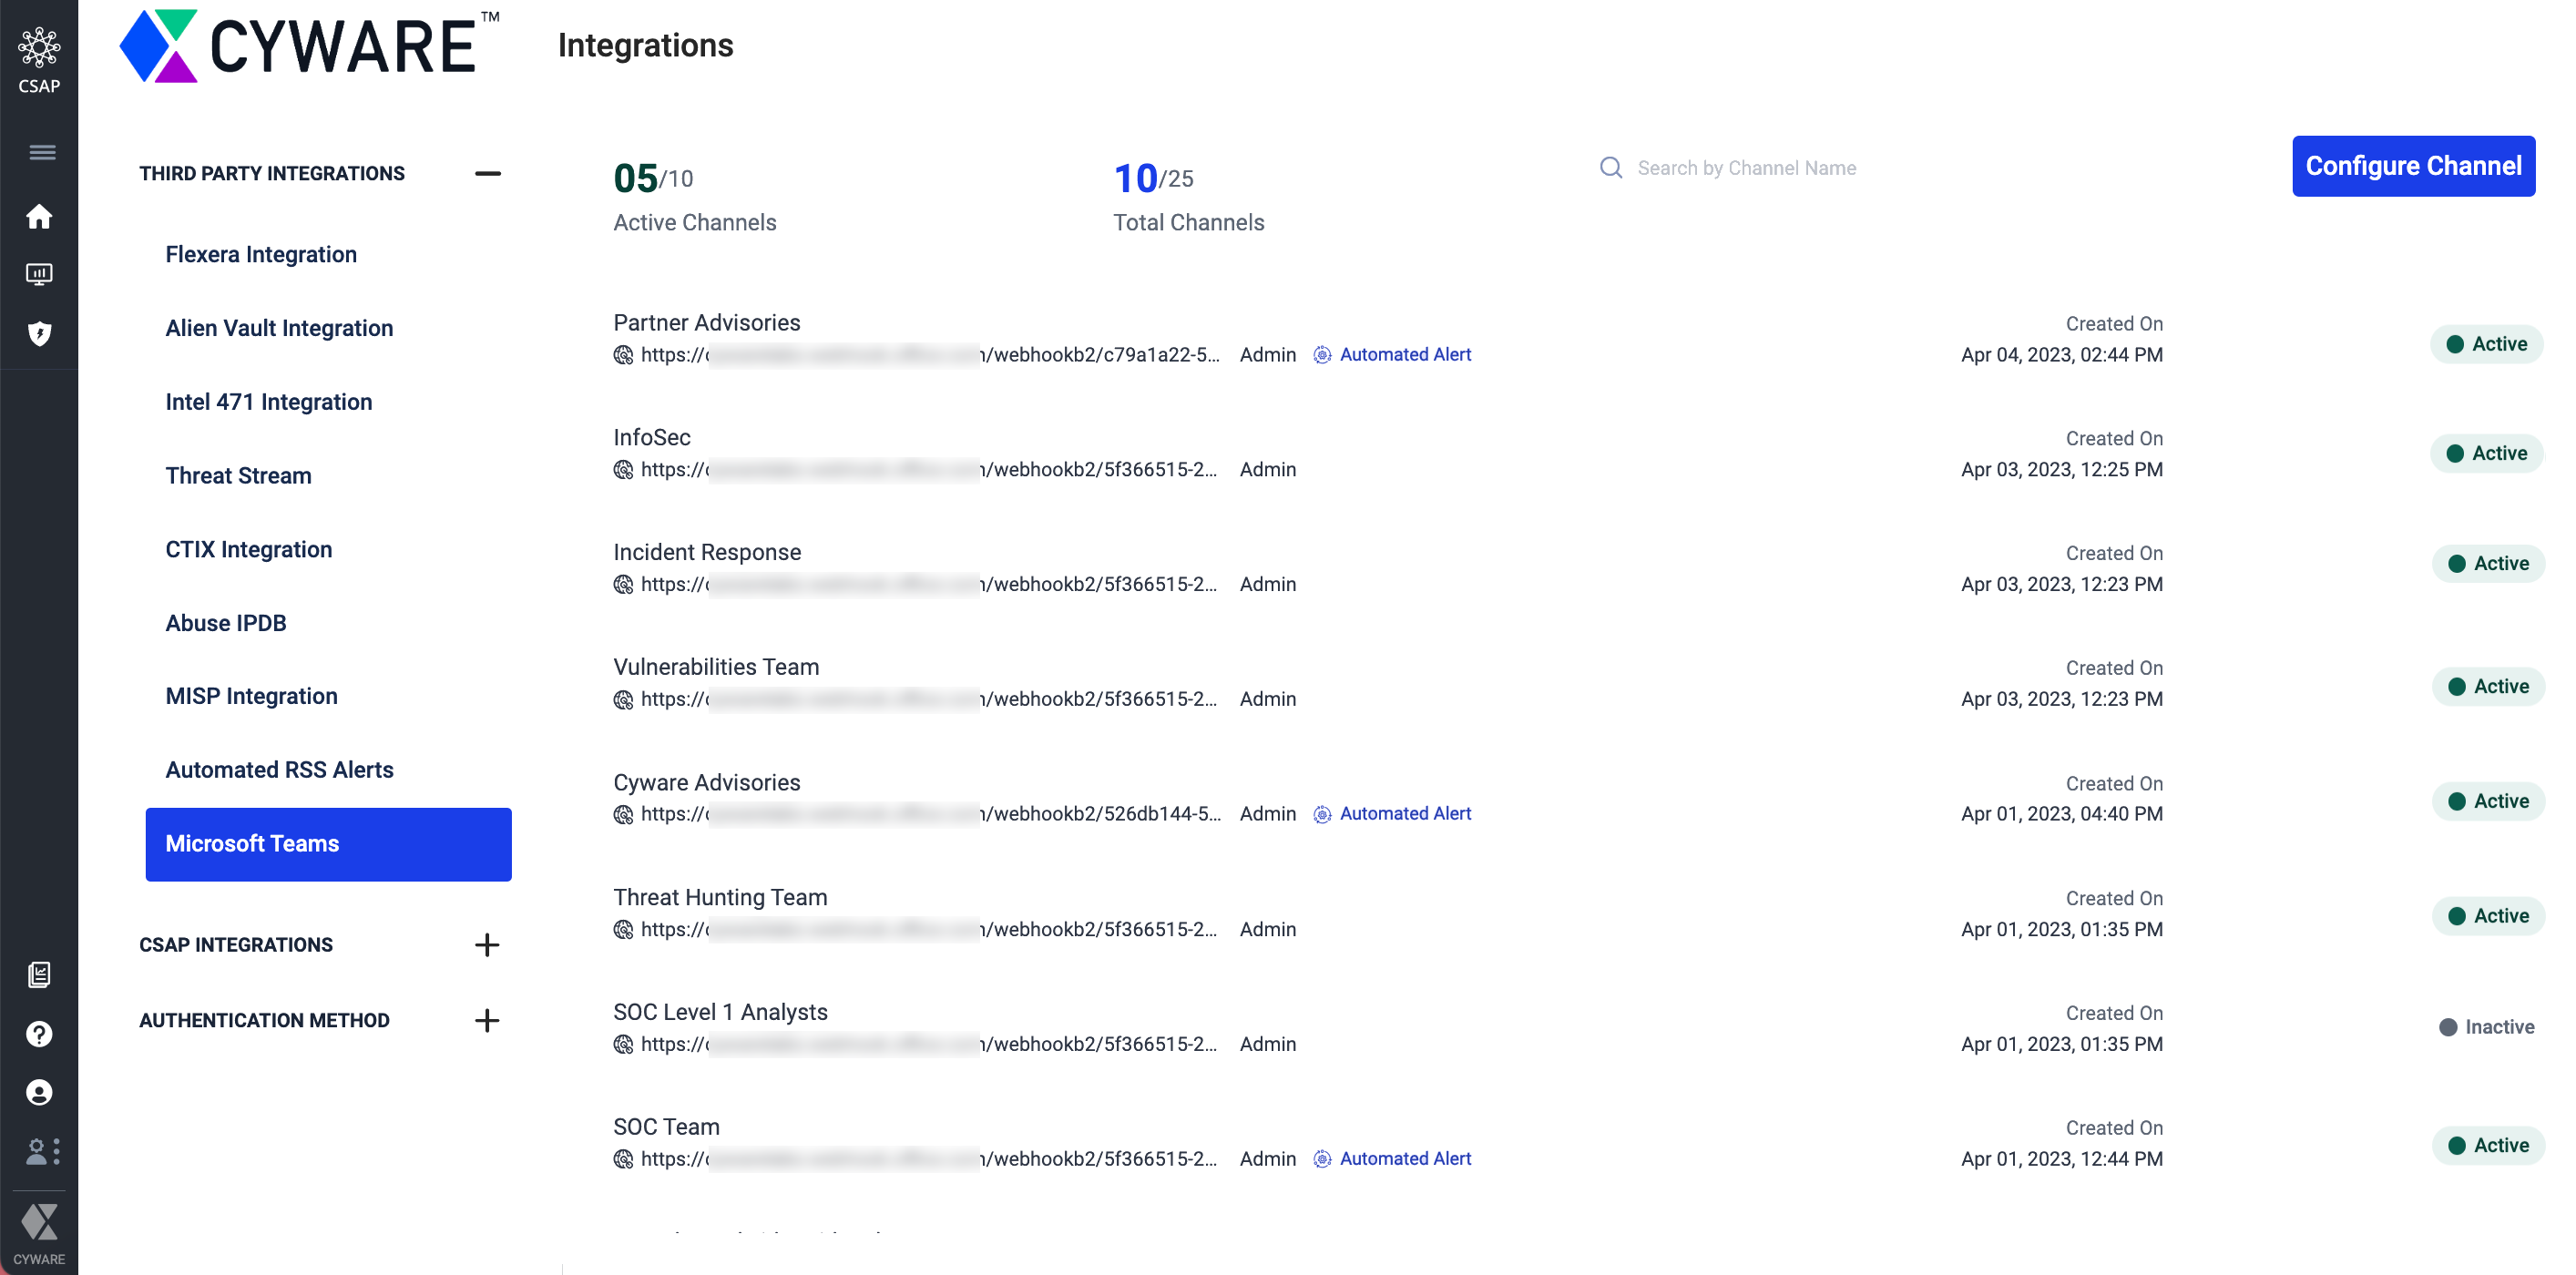Open the user management sidebar icon

[x=42, y=1151]
